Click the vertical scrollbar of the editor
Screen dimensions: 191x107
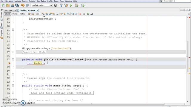tap(187, 57)
